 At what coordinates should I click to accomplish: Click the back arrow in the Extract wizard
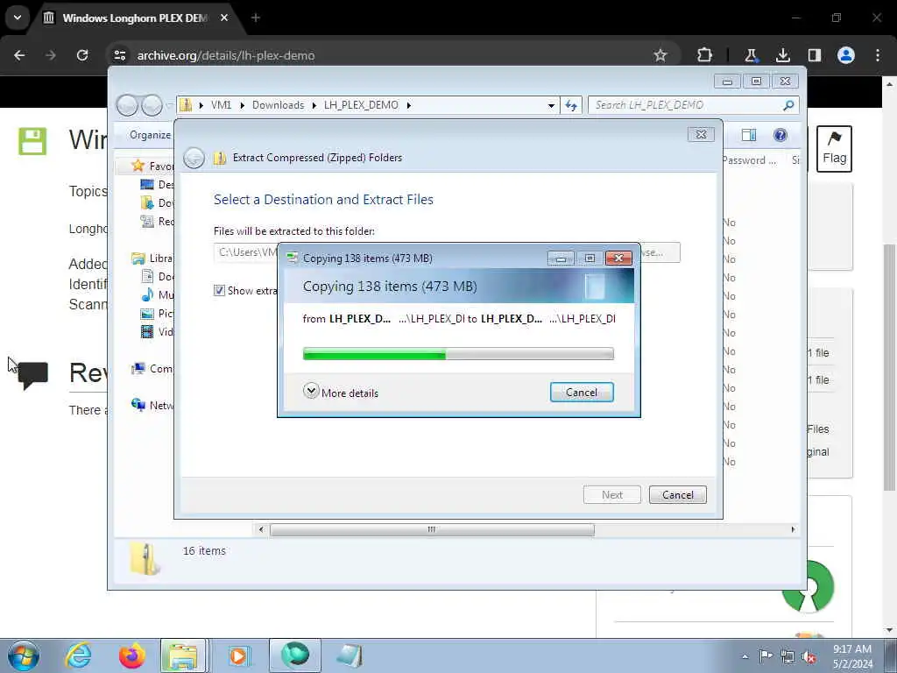pyautogui.click(x=194, y=158)
